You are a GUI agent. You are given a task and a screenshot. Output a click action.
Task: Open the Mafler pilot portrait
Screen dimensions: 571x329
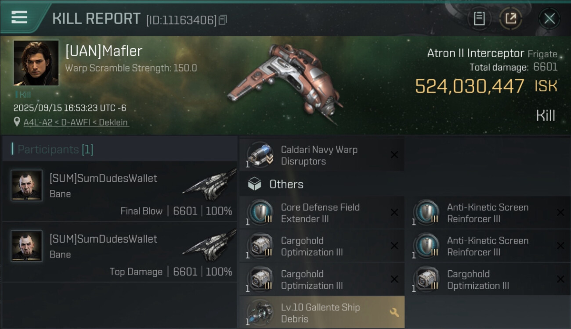coord(36,62)
